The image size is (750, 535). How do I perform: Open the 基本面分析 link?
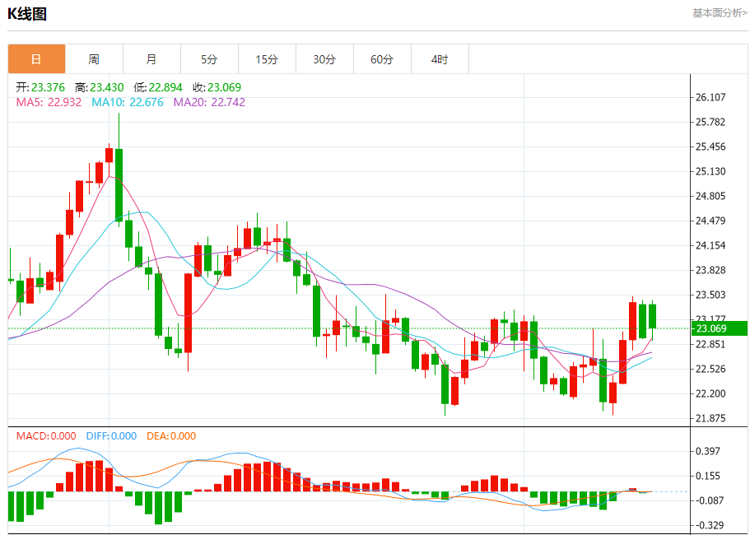click(x=720, y=13)
